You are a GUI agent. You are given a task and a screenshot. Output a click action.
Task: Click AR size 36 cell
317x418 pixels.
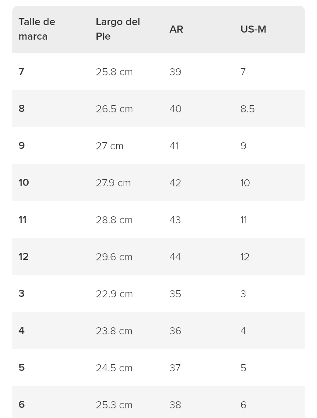tap(175, 331)
